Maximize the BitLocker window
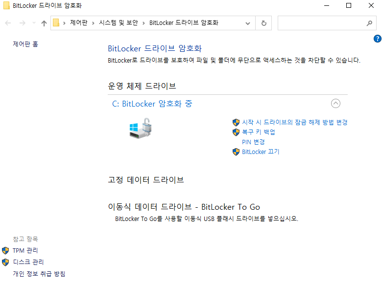The height and width of the screenshot is (285, 382). click(x=349, y=5)
